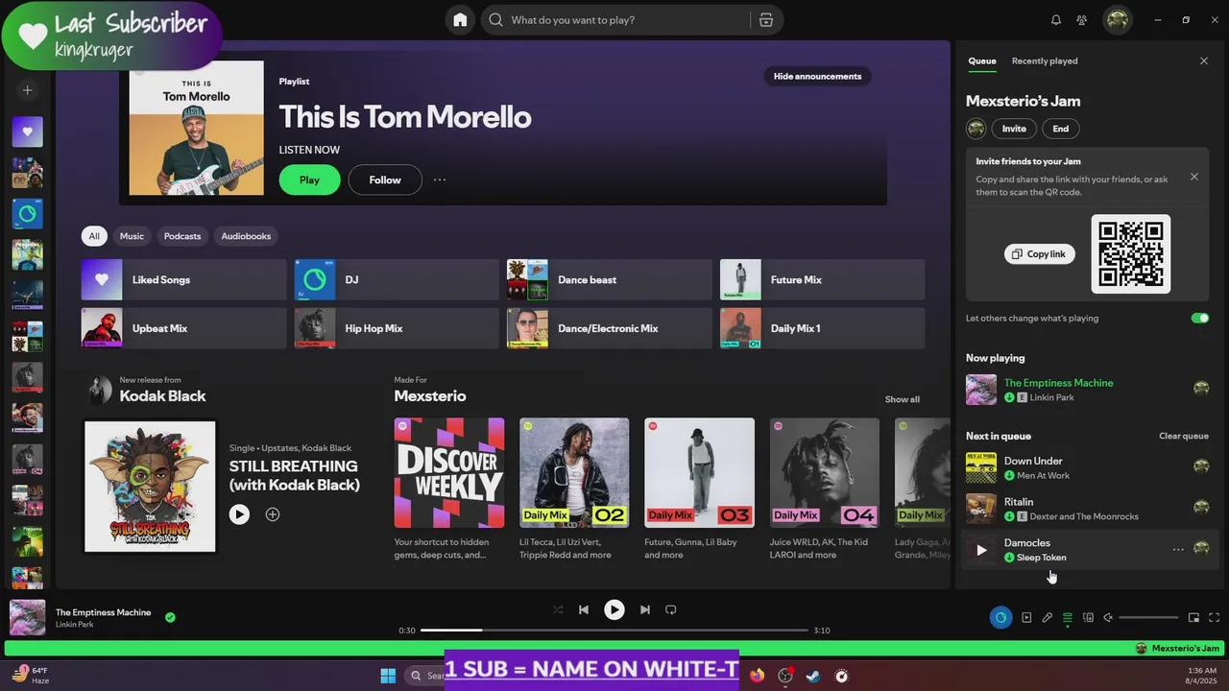1229x691 pixels.
Task: Skip to the next track
Action: (x=645, y=609)
